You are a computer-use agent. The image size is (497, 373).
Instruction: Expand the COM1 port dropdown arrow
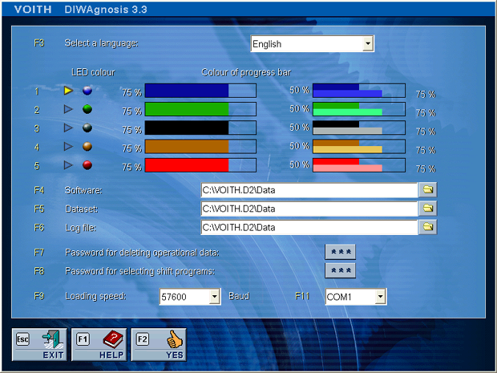(380, 297)
